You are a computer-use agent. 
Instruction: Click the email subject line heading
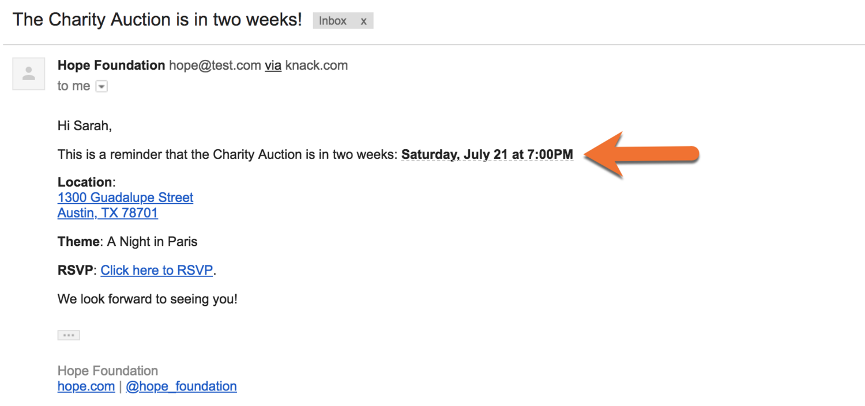(x=157, y=20)
